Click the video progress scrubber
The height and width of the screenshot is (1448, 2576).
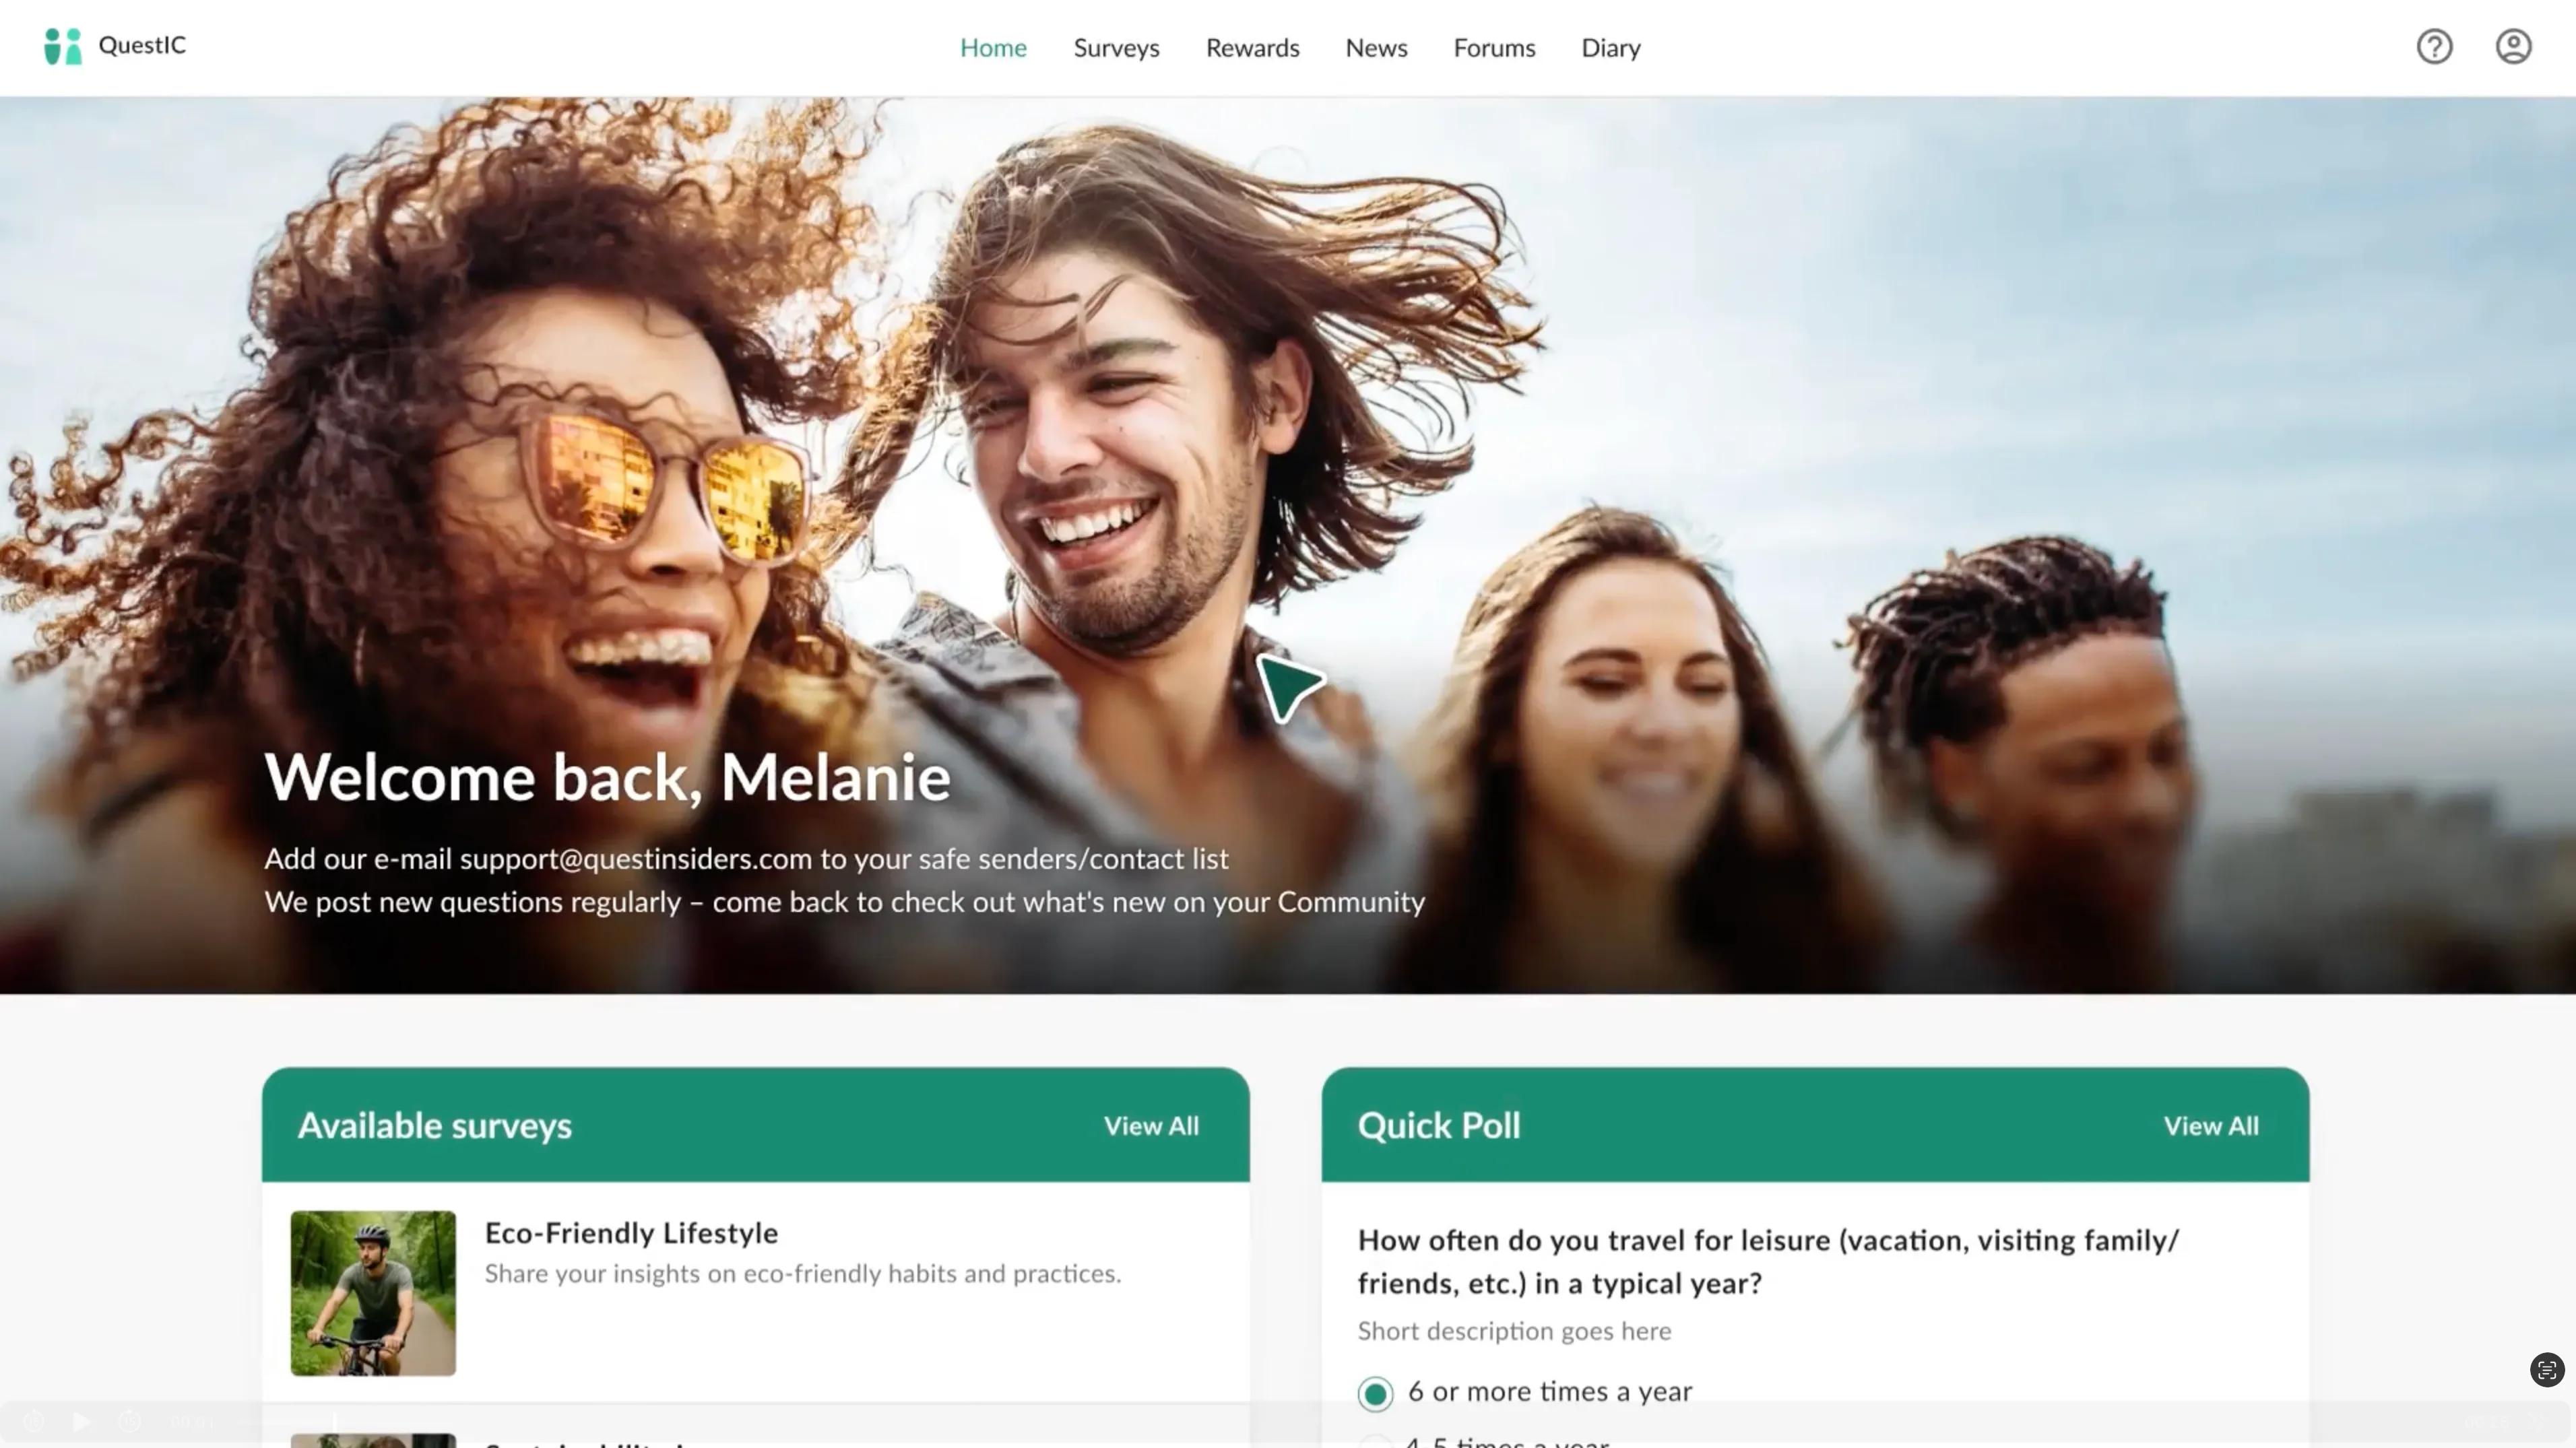335,1421
